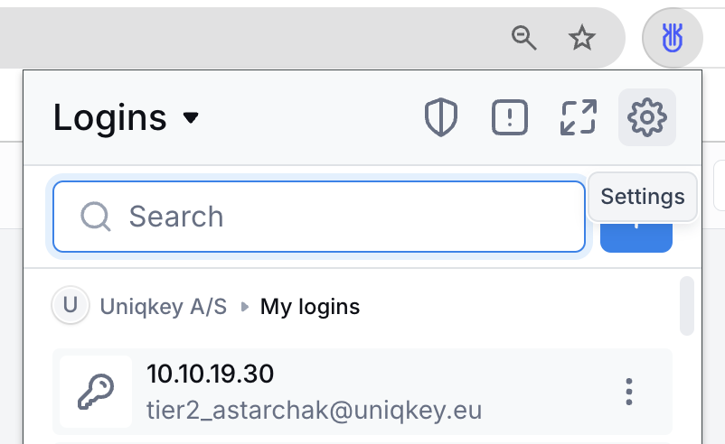This screenshot has height=444, width=725.
Task: Click the logins list vertical scrollbar
Action: 687,306
